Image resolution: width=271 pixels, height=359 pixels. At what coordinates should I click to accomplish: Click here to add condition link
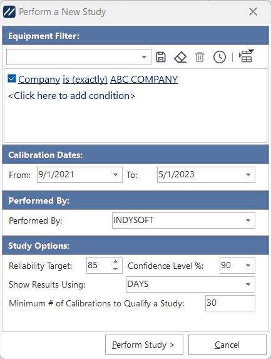71,96
